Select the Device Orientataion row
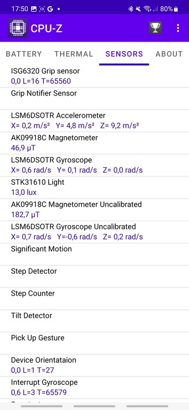 (94, 365)
